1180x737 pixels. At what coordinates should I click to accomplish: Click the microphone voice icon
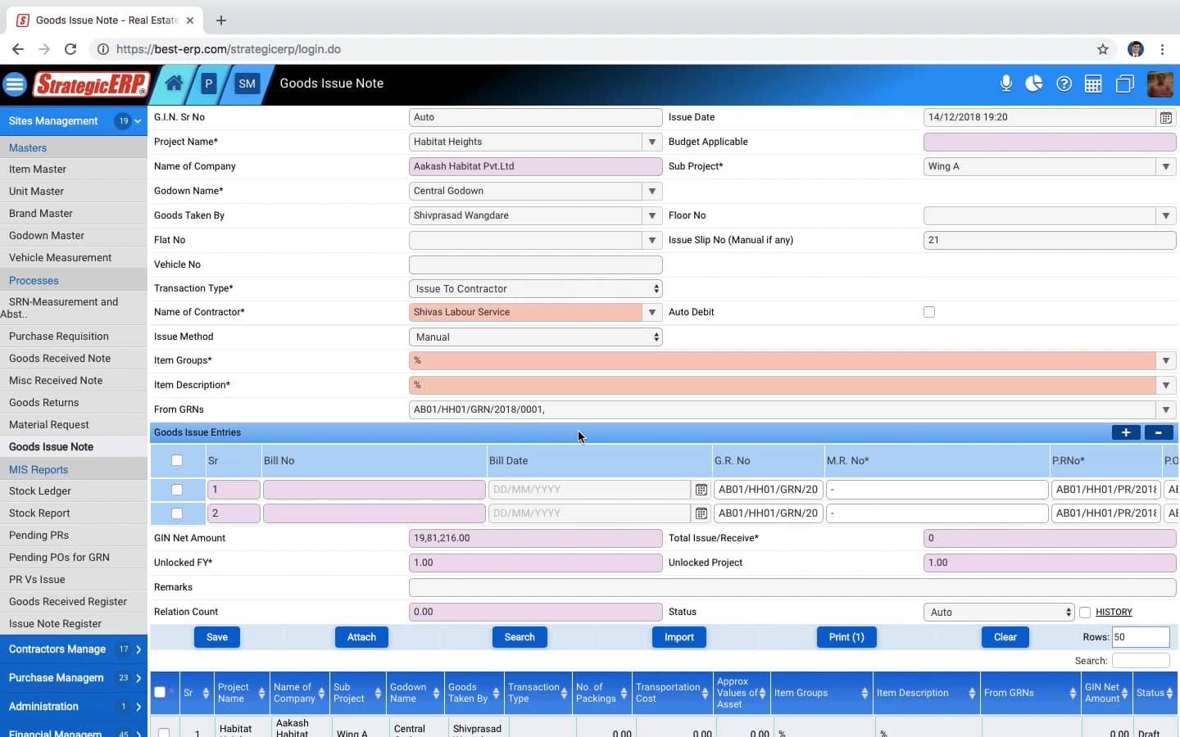coord(1006,84)
